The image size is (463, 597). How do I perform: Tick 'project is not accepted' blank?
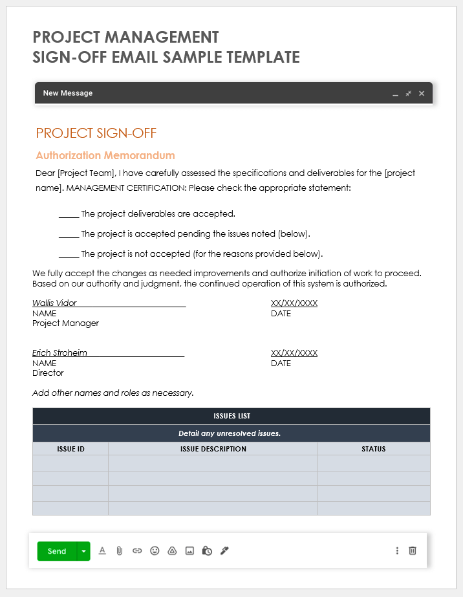tap(69, 254)
